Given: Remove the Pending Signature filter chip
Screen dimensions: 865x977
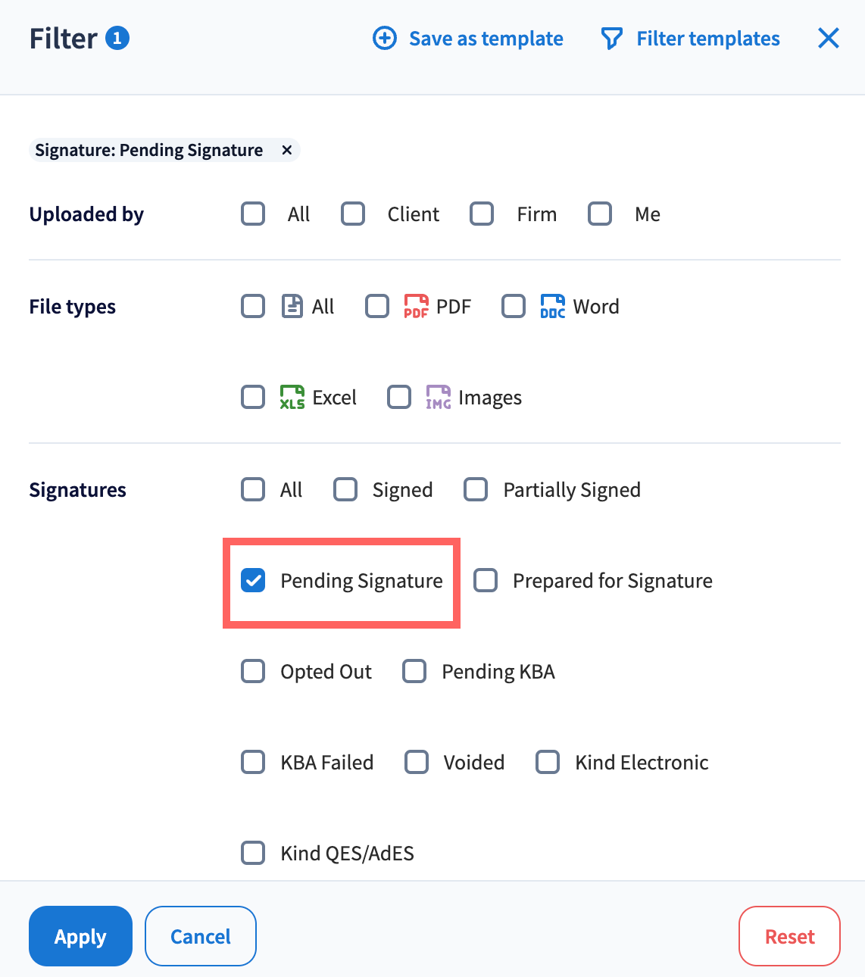Looking at the screenshot, I should 287,150.
